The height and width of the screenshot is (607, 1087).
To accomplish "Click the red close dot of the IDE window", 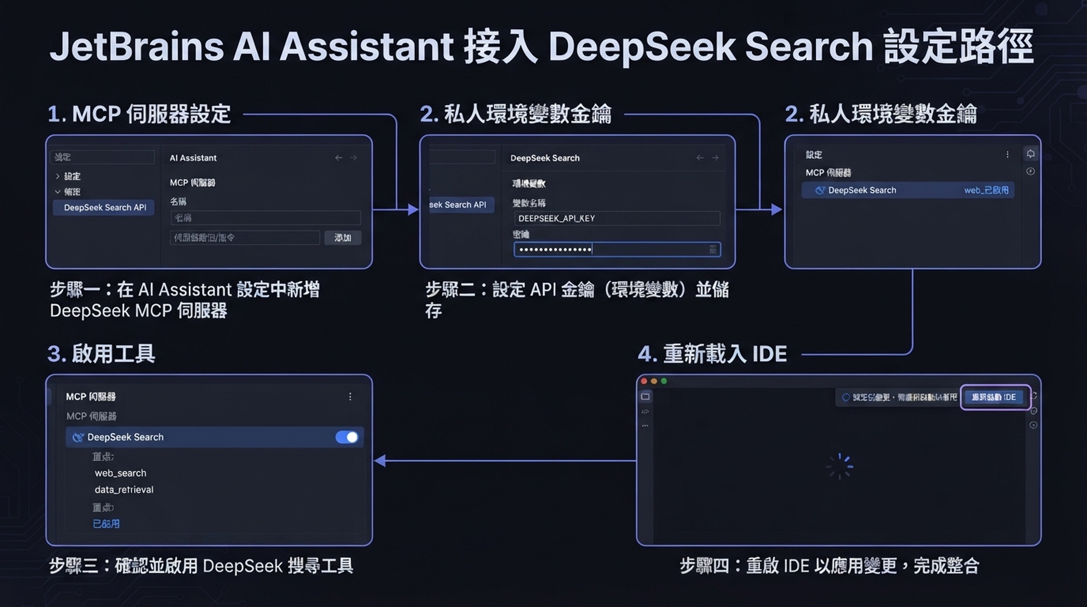I will click(644, 381).
